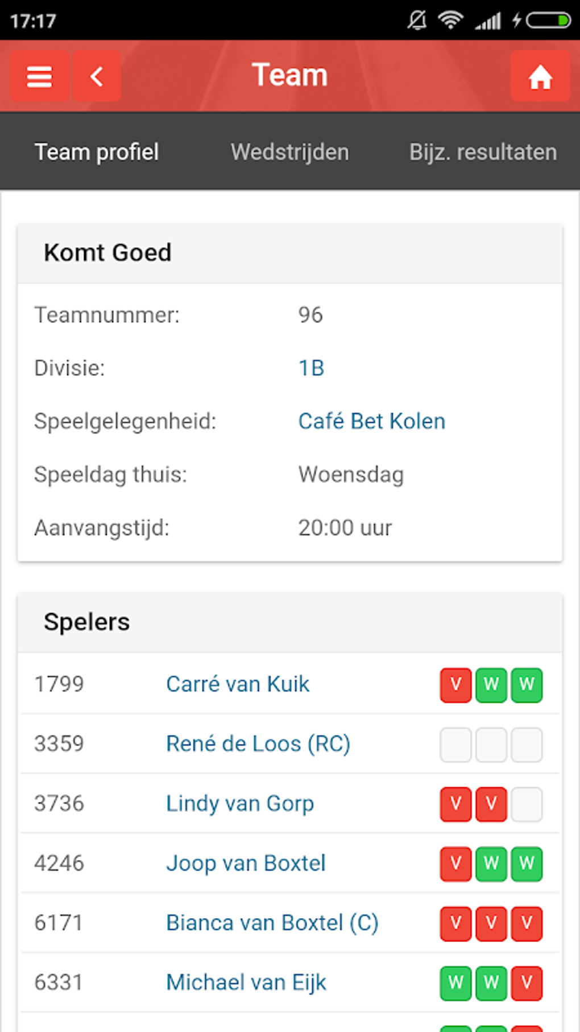
Task: Go to the home screen via home icon
Action: tap(539, 76)
